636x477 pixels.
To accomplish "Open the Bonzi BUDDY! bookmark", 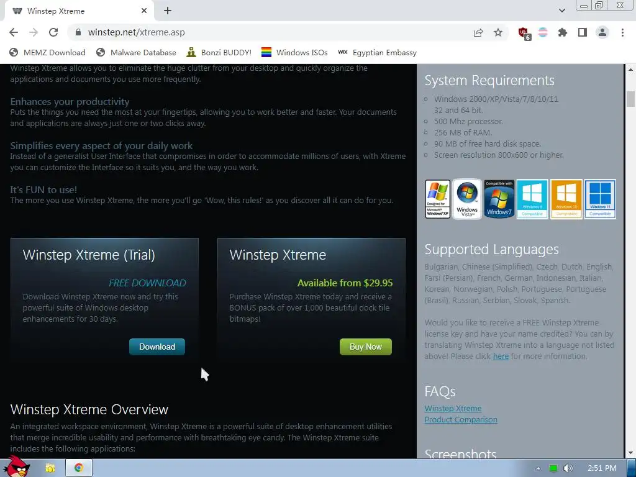I will click(219, 52).
